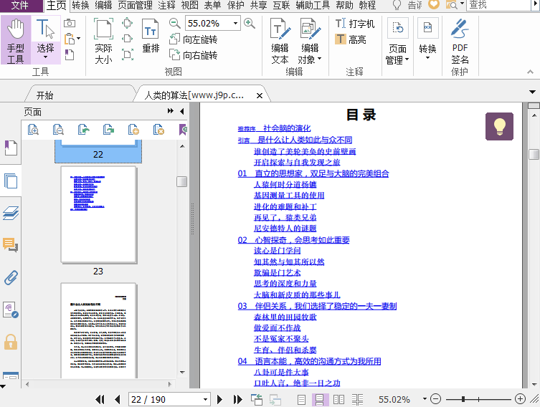Zoom out using ribbon magnifier minus
This screenshot has height=407, width=540.
tap(175, 24)
